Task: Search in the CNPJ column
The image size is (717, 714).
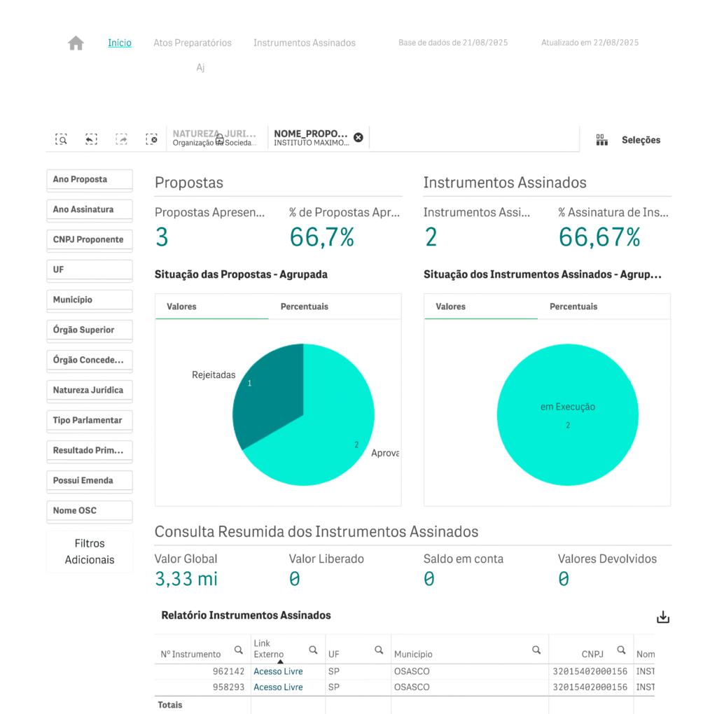Action: tap(621, 650)
